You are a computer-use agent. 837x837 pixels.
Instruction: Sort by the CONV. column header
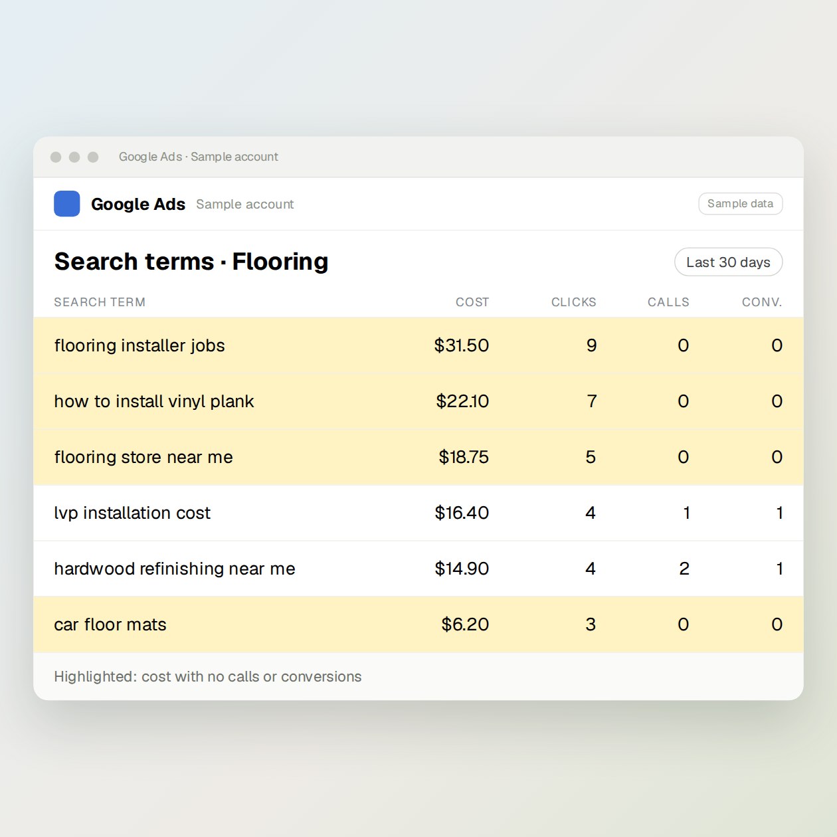762,302
